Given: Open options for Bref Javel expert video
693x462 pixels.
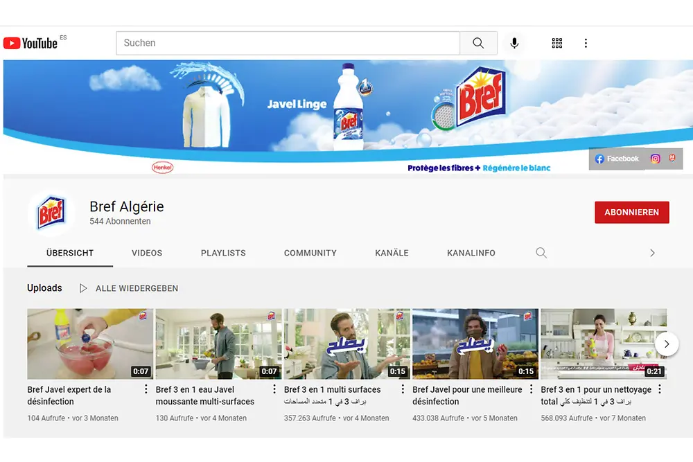Looking at the screenshot, I should [146, 389].
